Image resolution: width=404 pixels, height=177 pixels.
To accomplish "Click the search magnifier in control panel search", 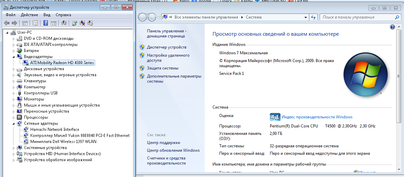I will click(397, 17).
